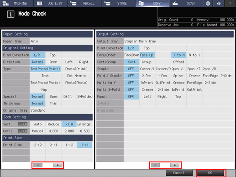Choose 0.500 zoom preset

84,131
